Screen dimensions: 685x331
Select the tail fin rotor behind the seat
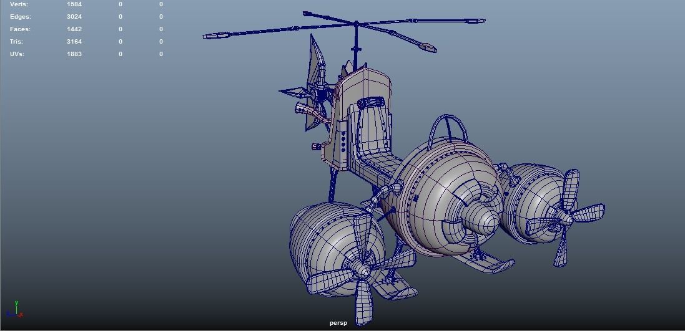321,92
